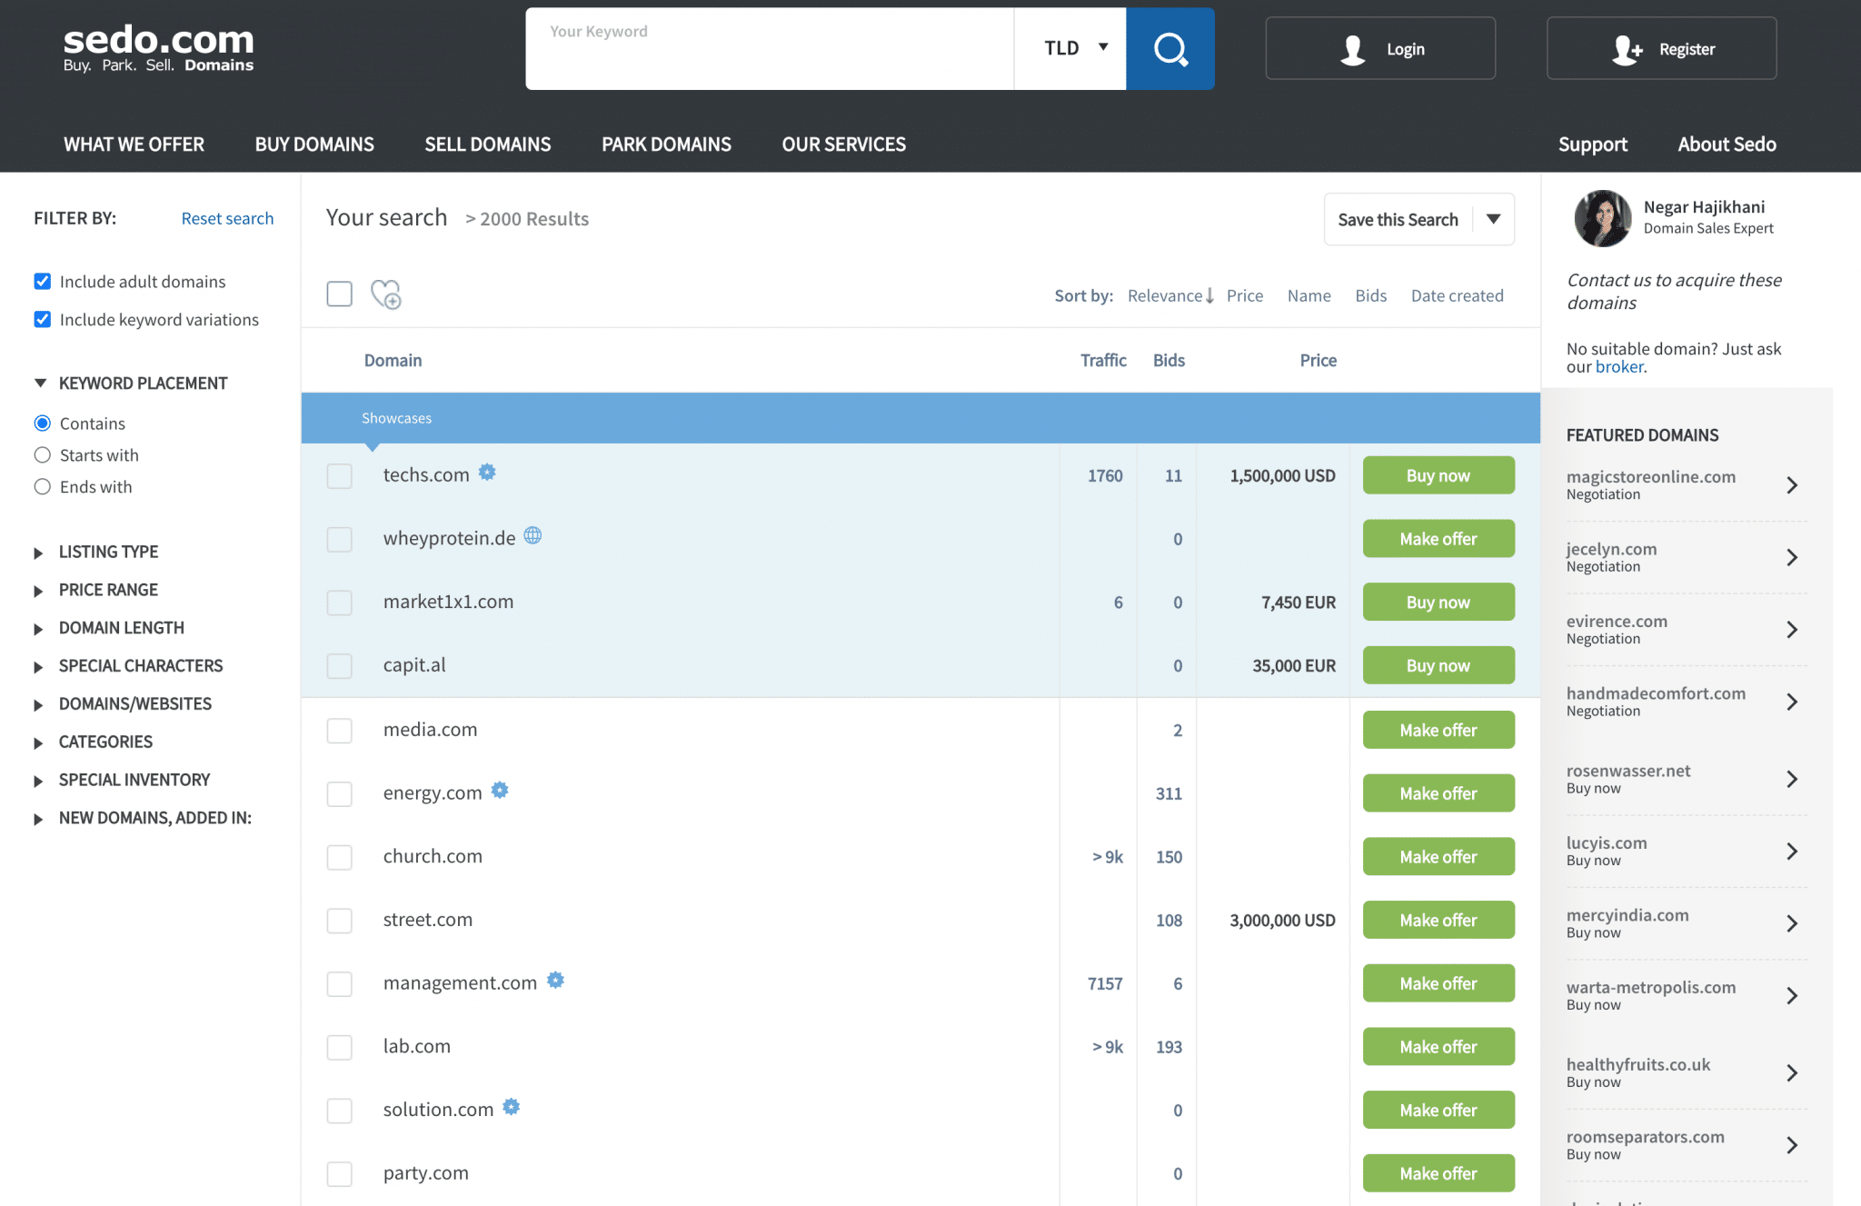Viewport: 1861px width, 1206px height.
Task: Click the badge icon next to solution.com
Action: [x=512, y=1107]
